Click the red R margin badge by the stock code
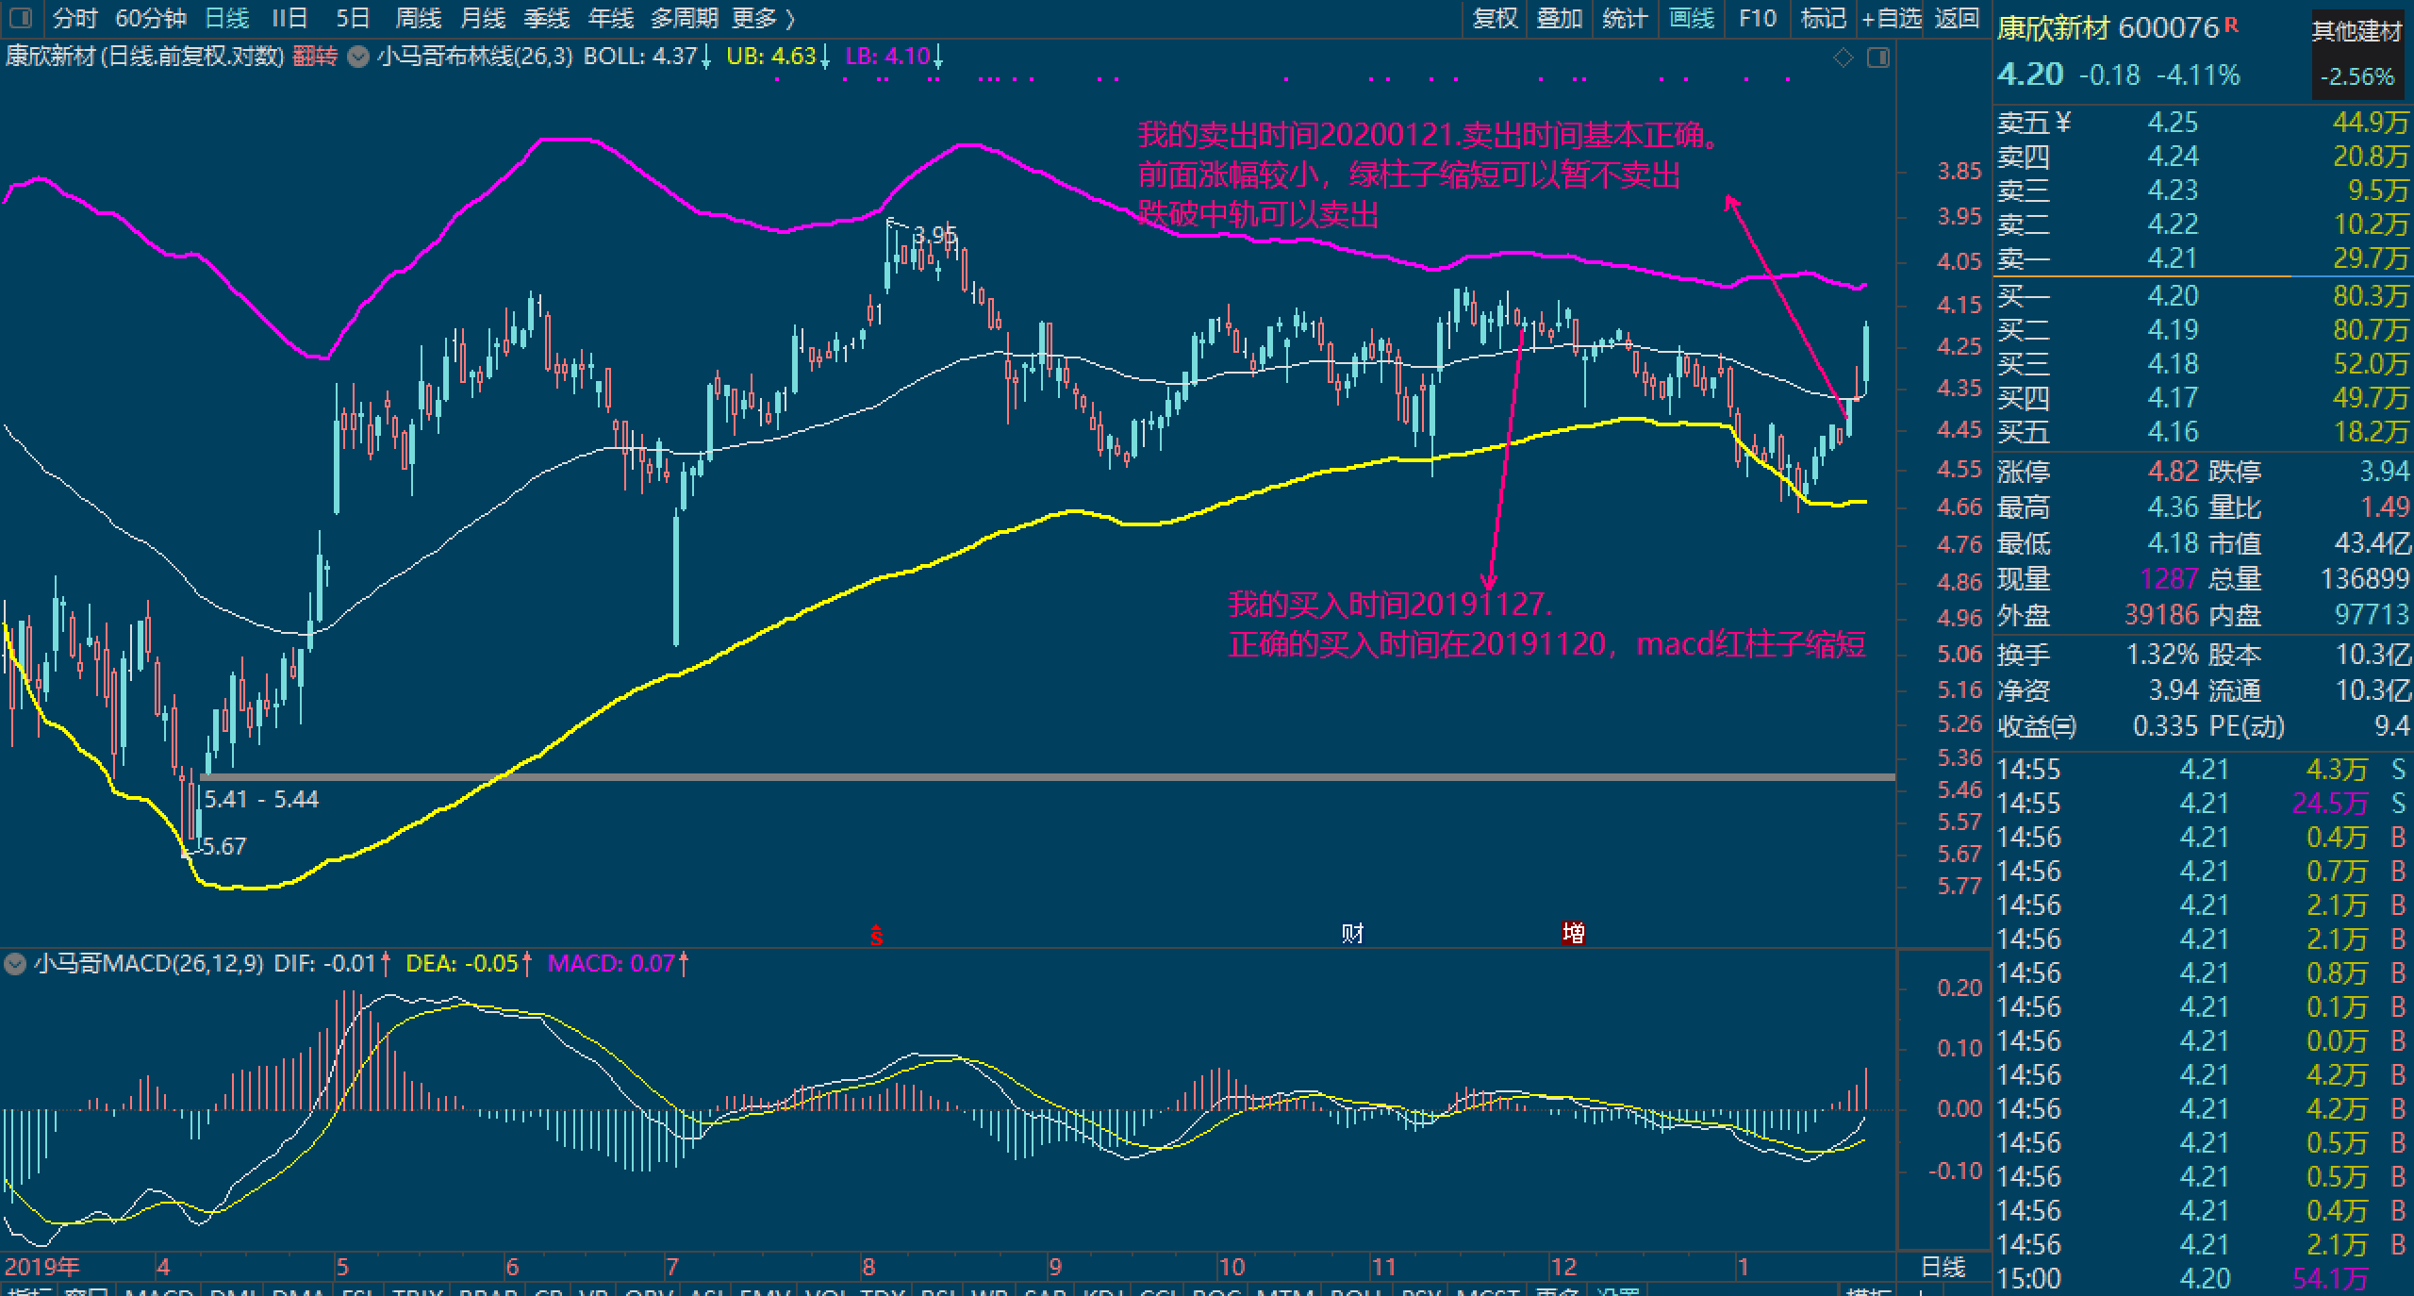The height and width of the screenshot is (1296, 2414). click(2232, 25)
